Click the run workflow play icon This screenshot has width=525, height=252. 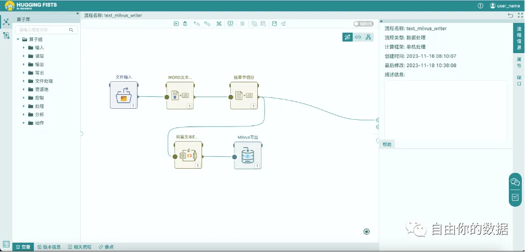click(x=177, y=23)
